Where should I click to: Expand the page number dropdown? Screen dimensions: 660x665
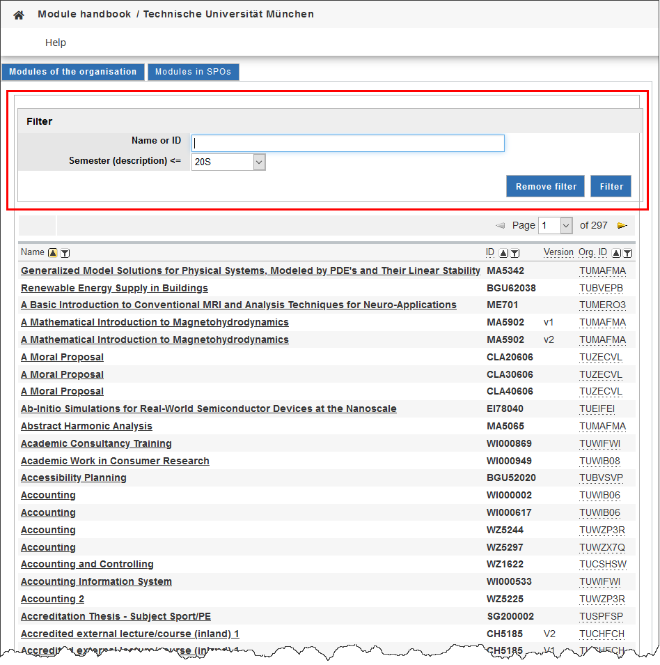coord(565,226)
